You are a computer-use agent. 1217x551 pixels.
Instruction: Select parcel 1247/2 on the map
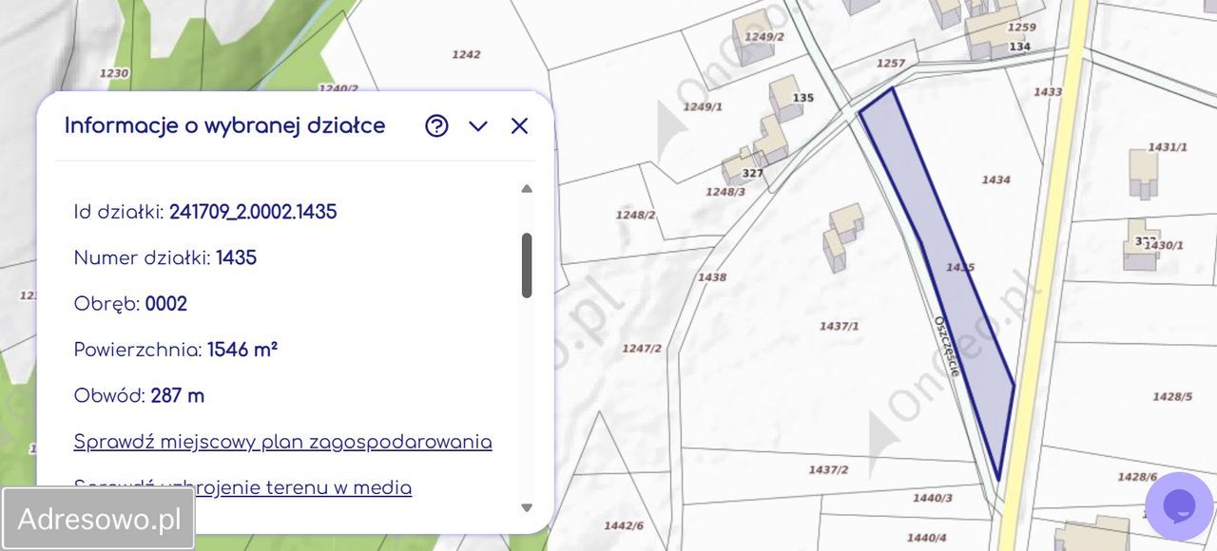point(645,348)
